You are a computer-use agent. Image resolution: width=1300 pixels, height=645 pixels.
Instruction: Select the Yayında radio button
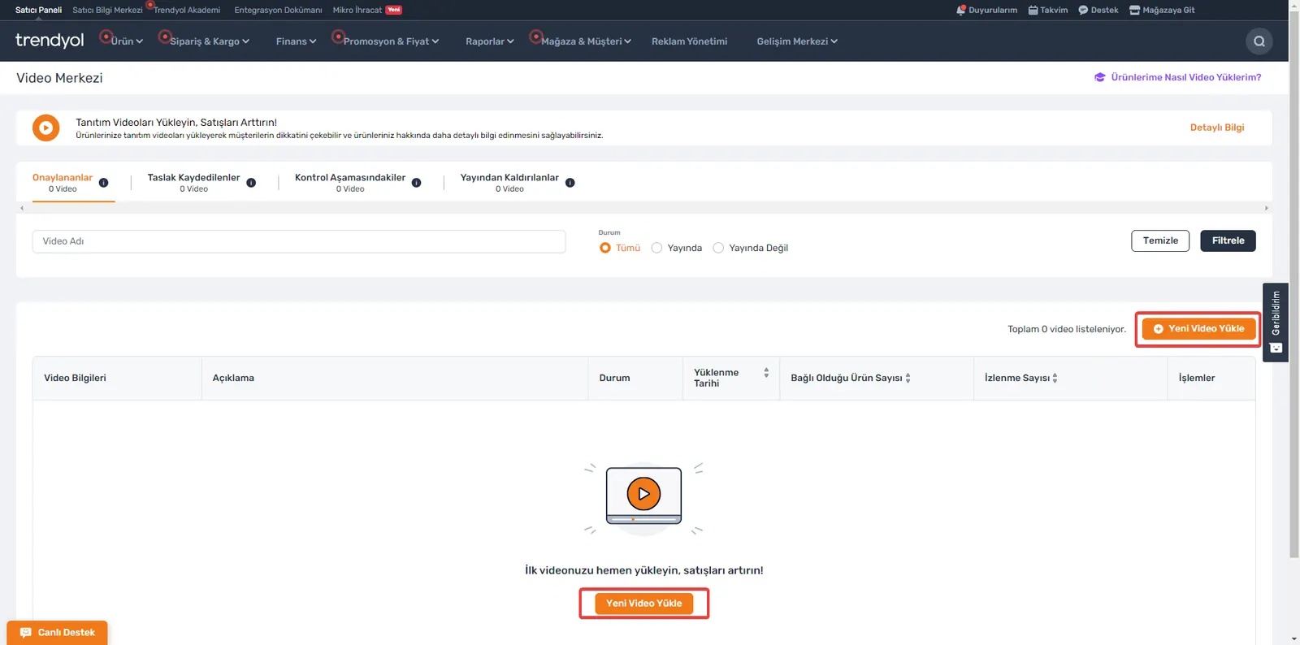[656, 248]
